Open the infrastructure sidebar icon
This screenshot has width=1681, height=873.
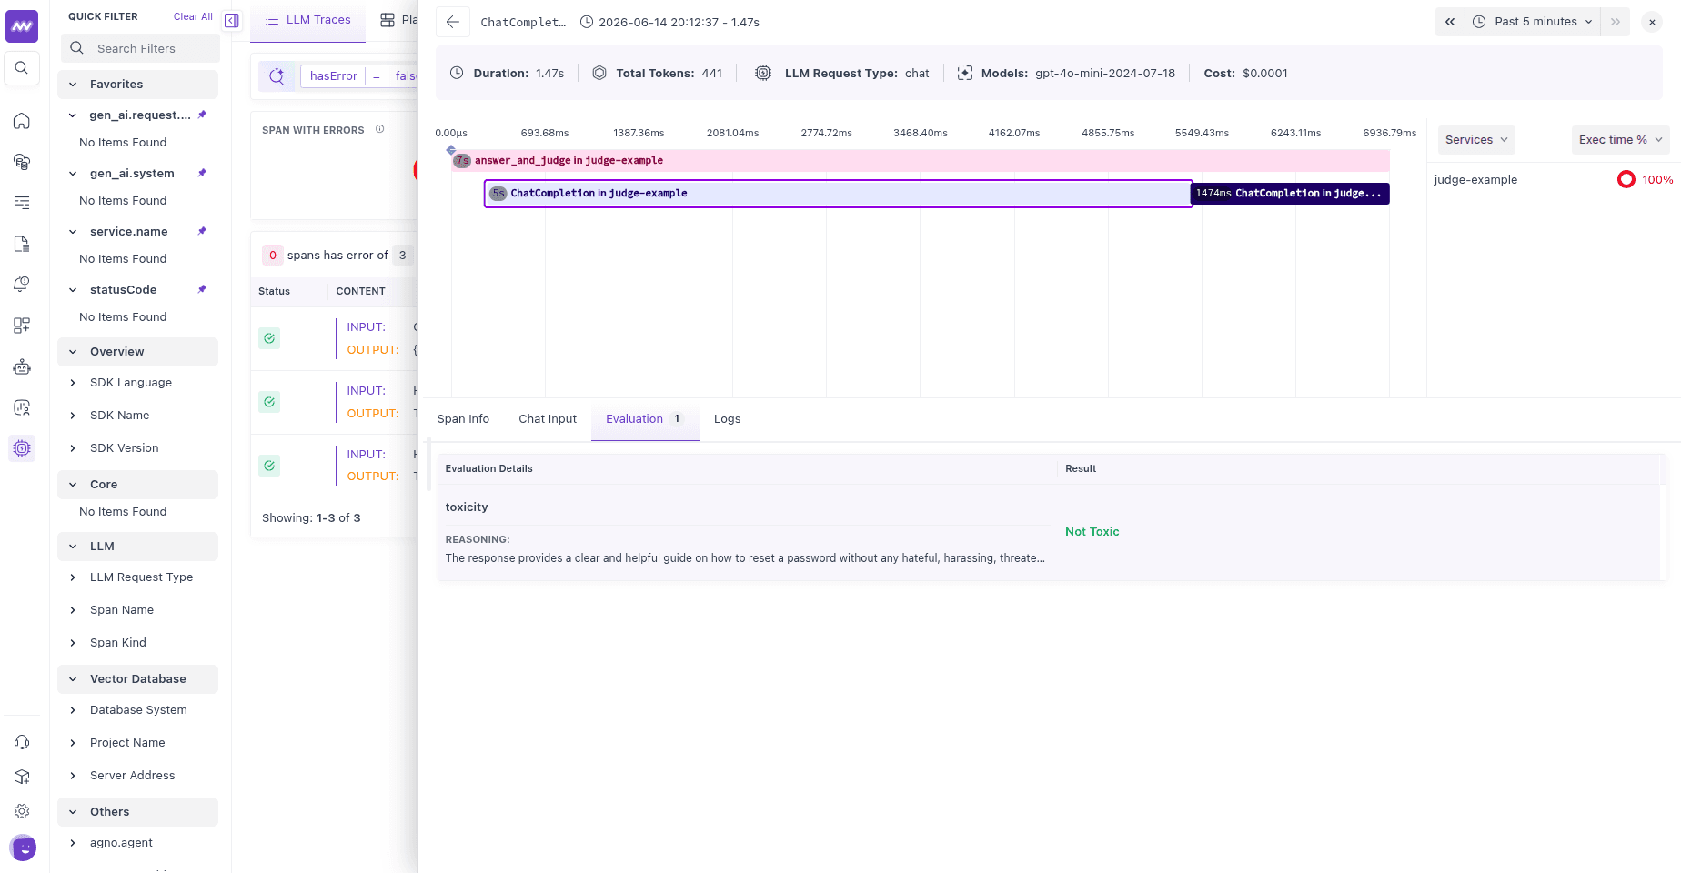click(x=22, y=162)
